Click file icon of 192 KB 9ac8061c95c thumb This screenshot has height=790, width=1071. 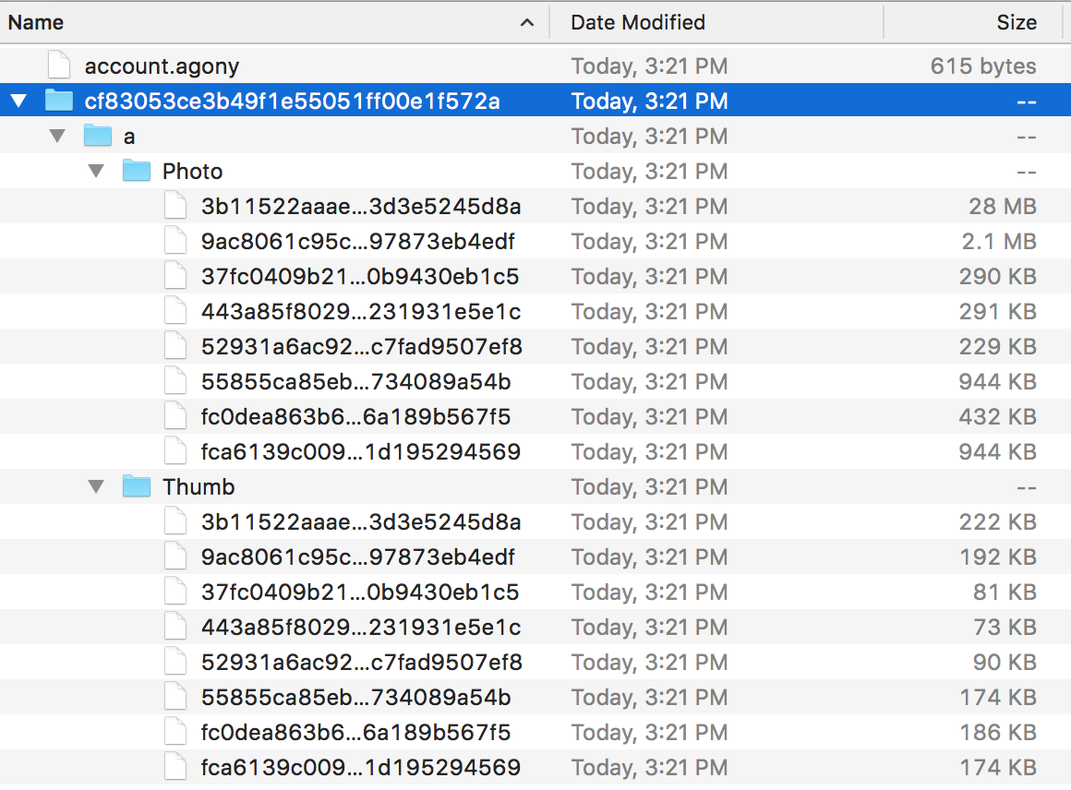[175, 557]
